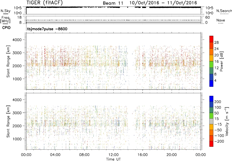Screen dimensions: 232x161
Task: Click the '04:00' time axis tick label
Action: click(x=55, y=155)
